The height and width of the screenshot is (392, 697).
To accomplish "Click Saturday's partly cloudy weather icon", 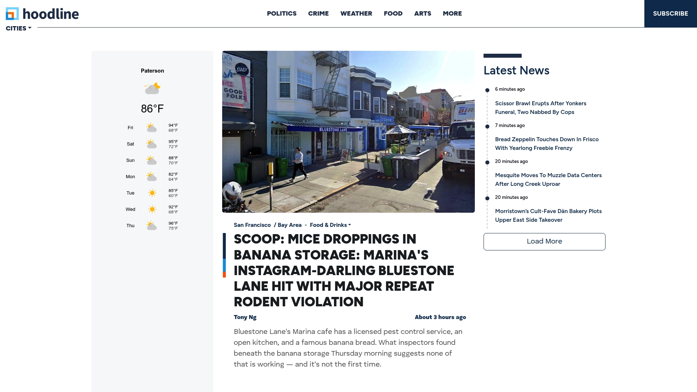I will [151, 144].
